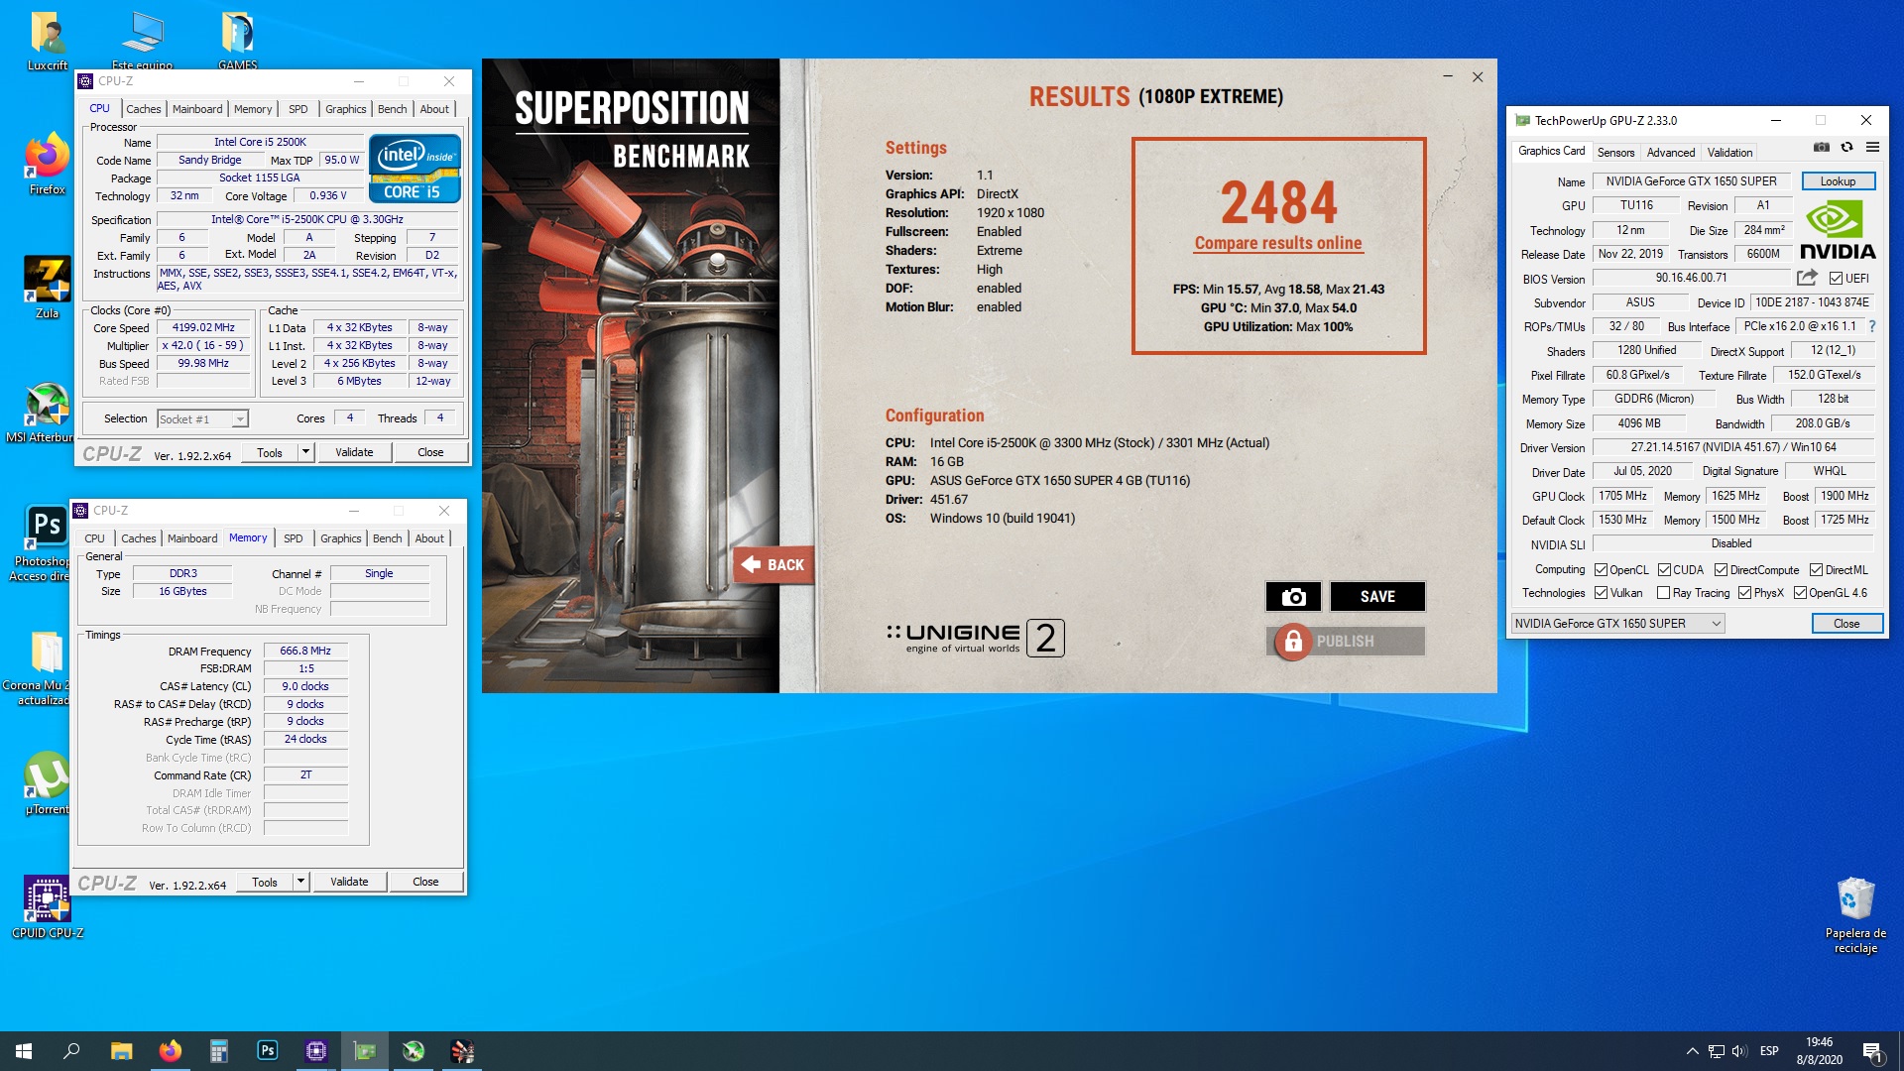Toggle the Vulkan checkbox

coord(1601,593)
